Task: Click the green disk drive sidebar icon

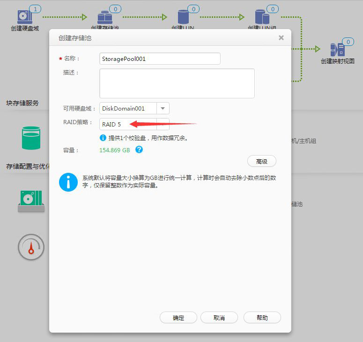Action: click(x=31, y=201)
